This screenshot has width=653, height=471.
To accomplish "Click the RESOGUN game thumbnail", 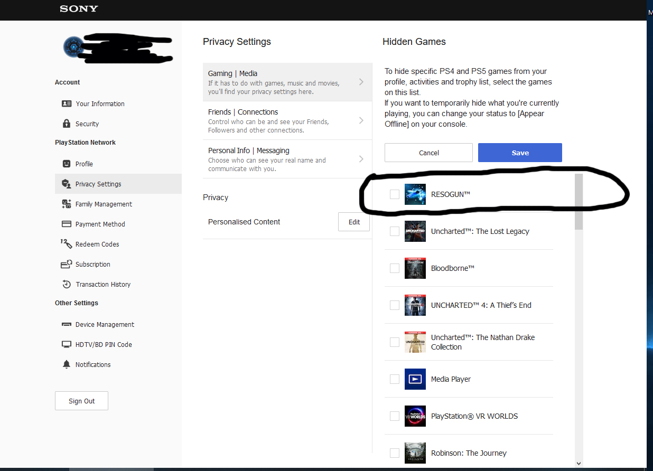I will [x=415, y=194].
